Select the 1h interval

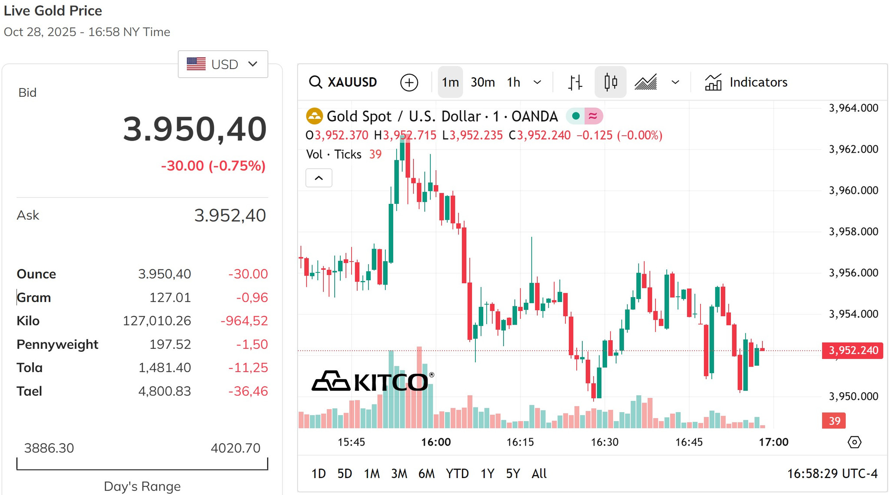[x=514, y=82]
